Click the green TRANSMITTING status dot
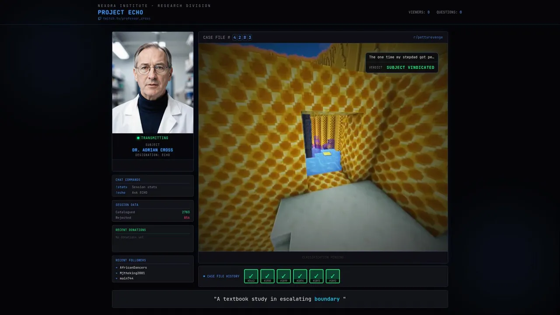This screenshot has height=315, width=560. pyautogui.click(x=138, y=138)
